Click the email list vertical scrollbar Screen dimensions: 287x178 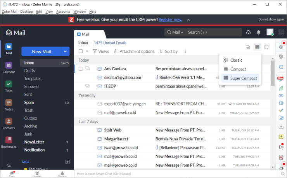pos(273,73)
